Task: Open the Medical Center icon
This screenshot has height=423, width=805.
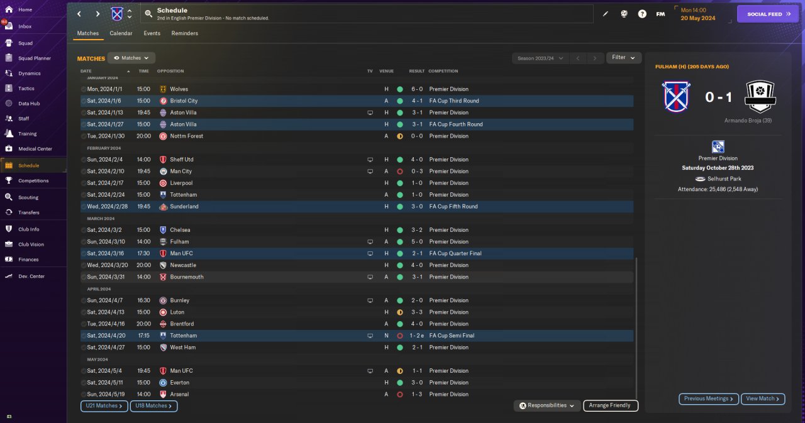Action: click(x=9, y=149)
